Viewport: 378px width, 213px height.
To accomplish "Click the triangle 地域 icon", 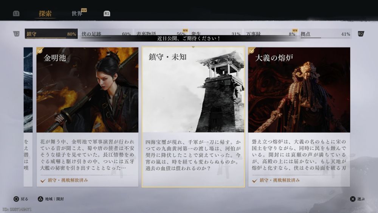I will [x=40, y=199].
